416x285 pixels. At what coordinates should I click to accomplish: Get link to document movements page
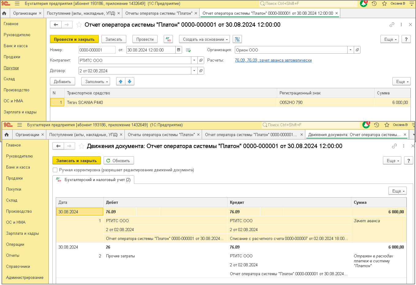394,146
